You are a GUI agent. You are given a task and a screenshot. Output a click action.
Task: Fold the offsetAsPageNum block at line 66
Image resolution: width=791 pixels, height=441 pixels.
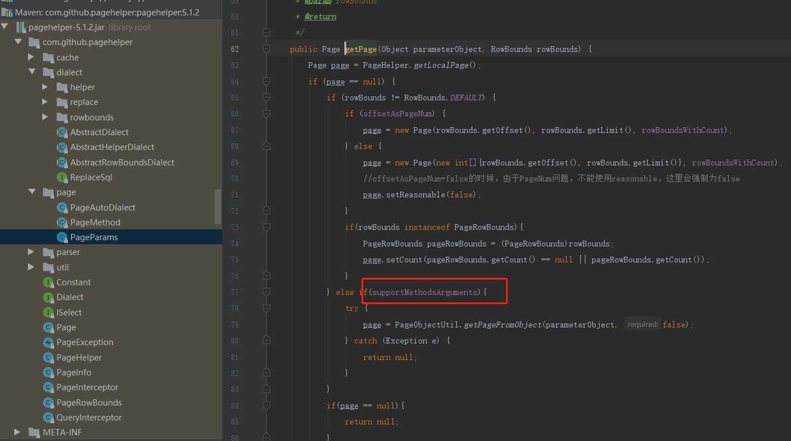coord(266,114)
